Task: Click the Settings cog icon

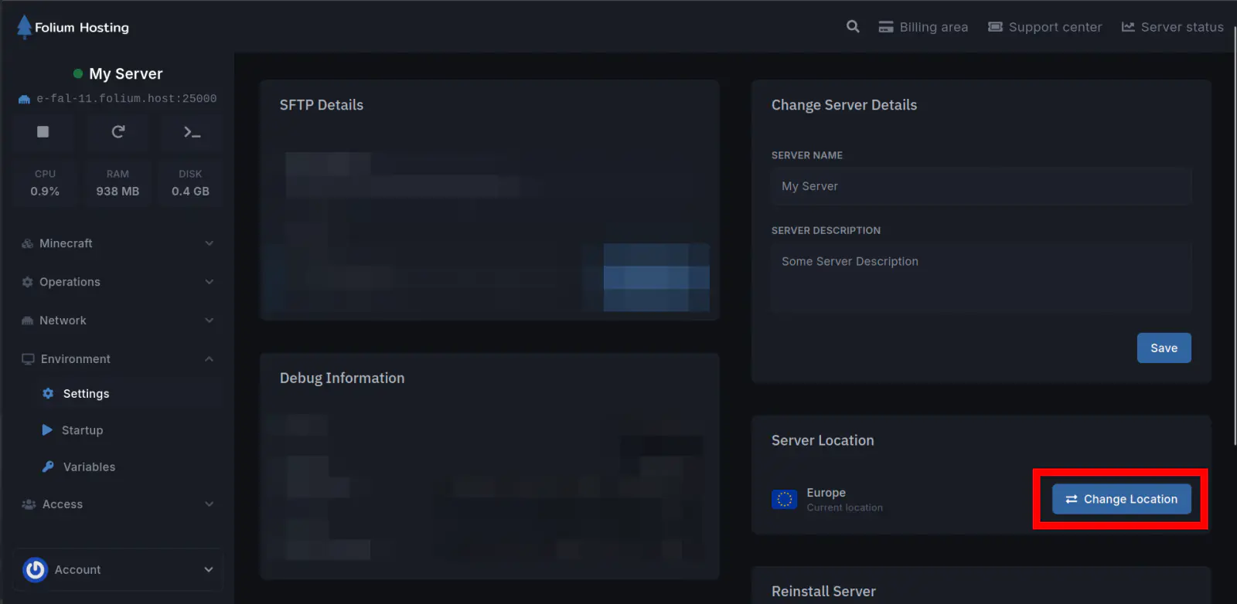Action: click(48, 394)
